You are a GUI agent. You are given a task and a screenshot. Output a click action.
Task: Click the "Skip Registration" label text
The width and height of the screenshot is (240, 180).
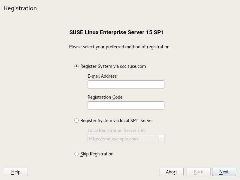pyautogui.click(x=97, y=154)
